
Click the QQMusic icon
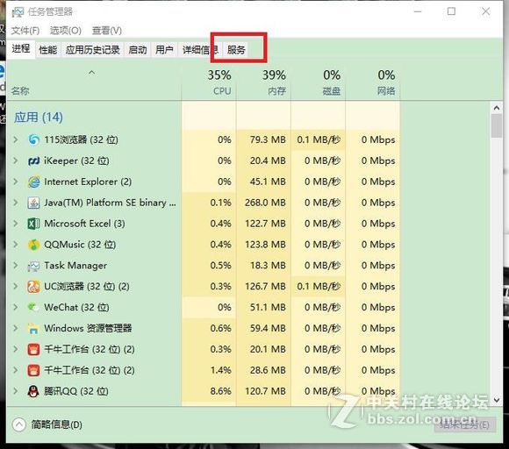point(33,245)
